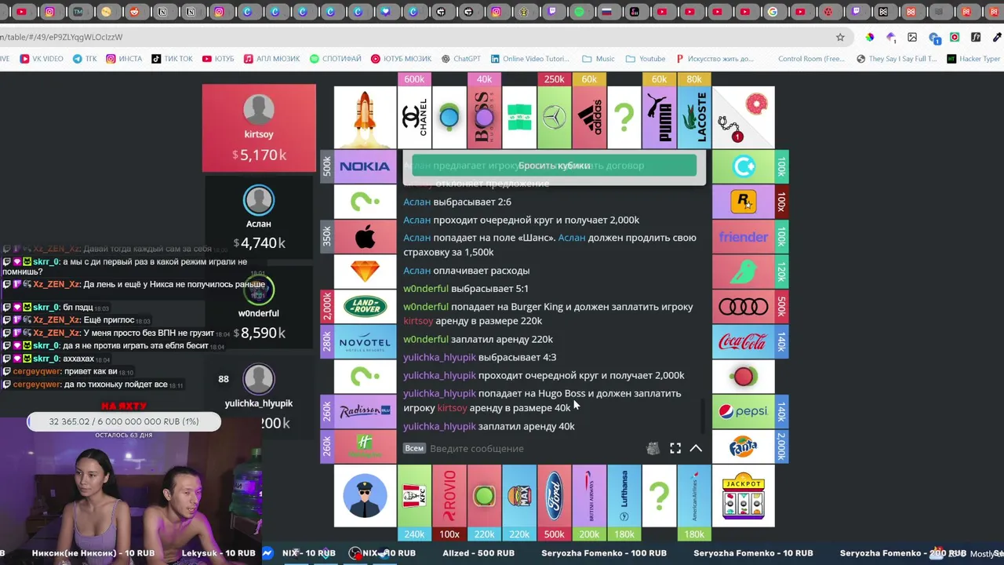Open yulichka_hlyupik's player card
This screenshot has height=565, width=1004.
(x=259, y=399)
